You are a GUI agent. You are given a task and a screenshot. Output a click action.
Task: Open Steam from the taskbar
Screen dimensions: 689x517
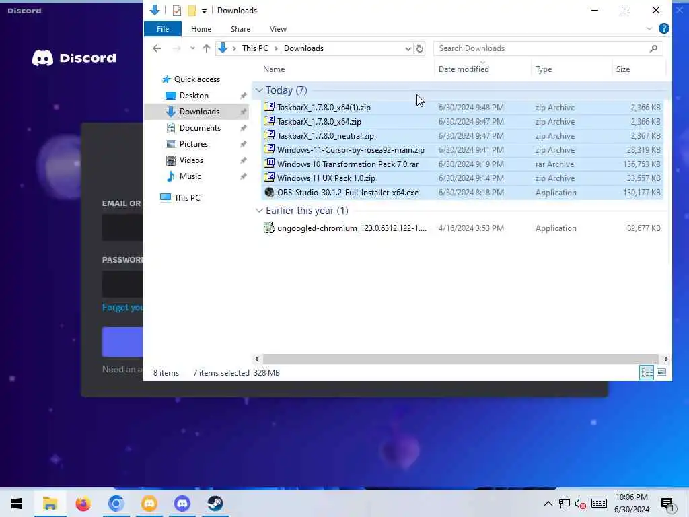click(x=215, y=504)
